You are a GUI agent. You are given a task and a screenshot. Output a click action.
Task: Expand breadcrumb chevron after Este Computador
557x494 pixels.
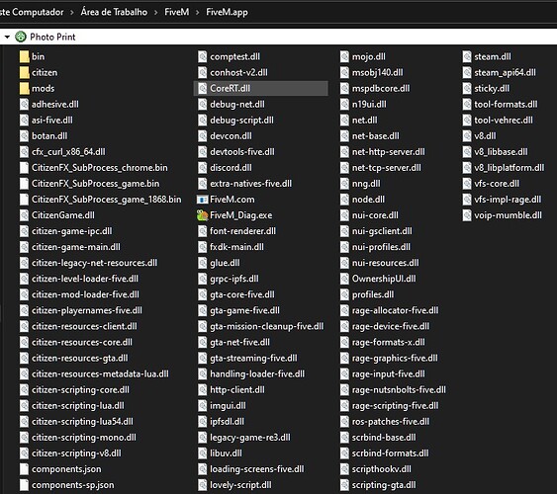point(72,13)
